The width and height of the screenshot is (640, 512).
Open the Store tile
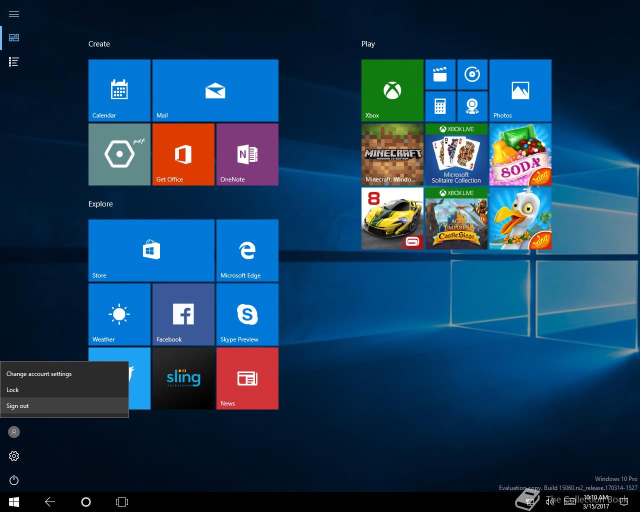coord(151,250)
